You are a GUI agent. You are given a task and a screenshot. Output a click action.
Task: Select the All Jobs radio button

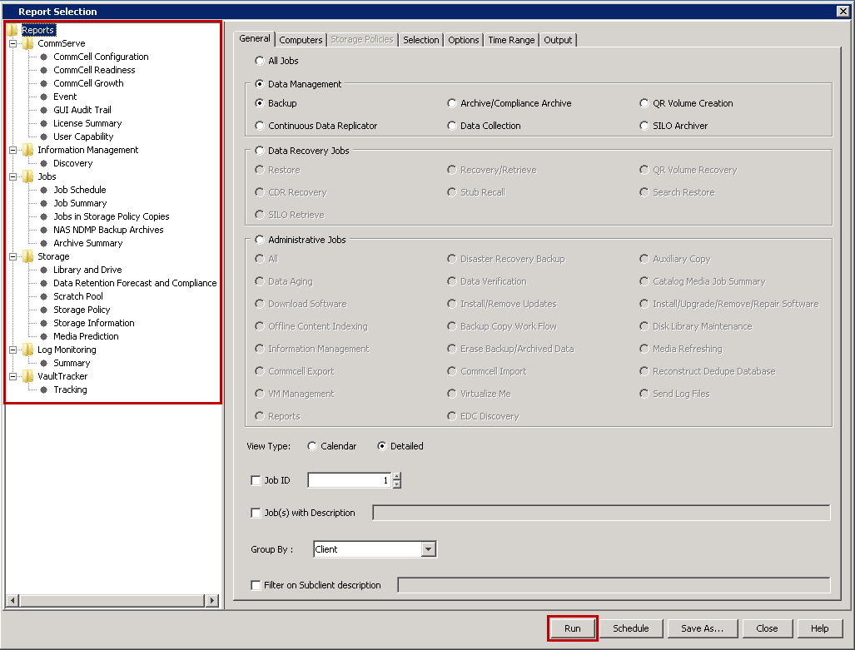260,61
